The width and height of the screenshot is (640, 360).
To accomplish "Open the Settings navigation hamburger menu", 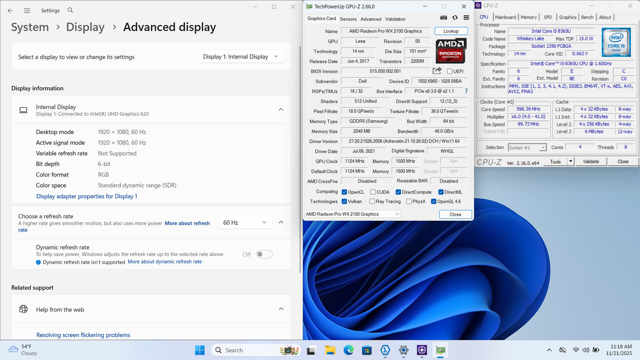I will [27, 11].
